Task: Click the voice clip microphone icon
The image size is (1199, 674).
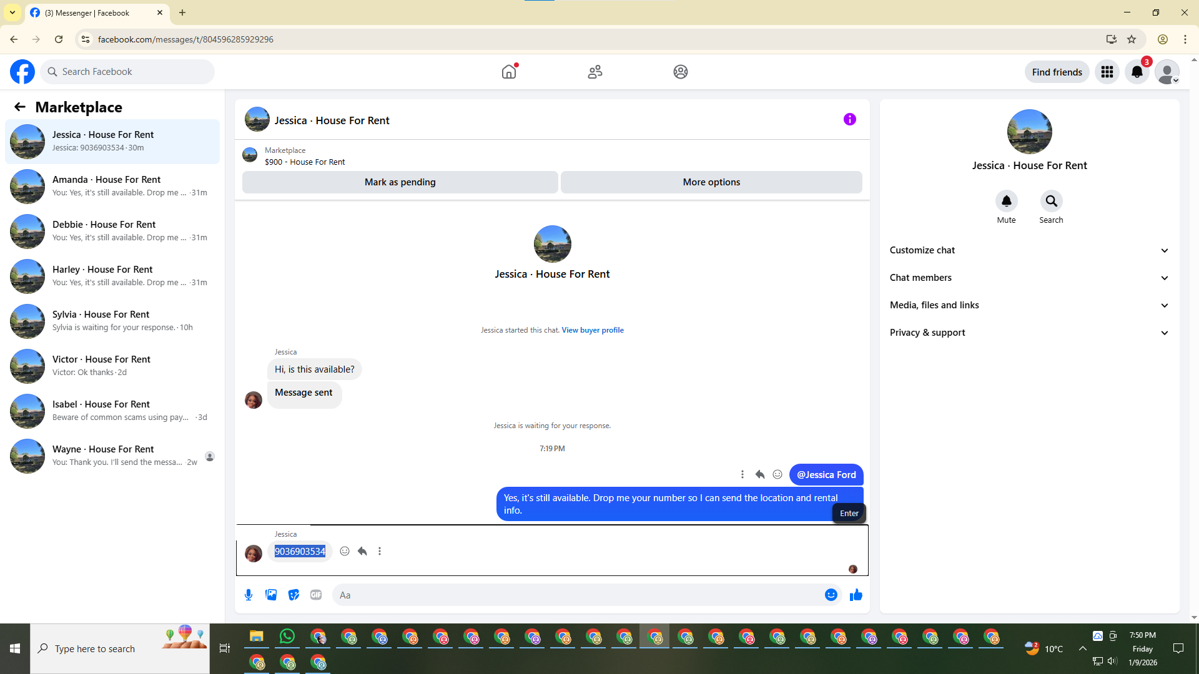Action: [x=249, y=595]
